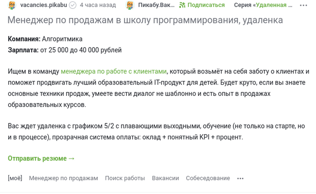
Task: Open the Пикабу.Вак... community name
Action: click(156, 5)
